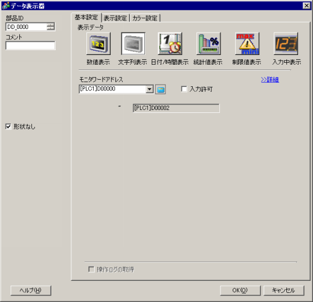Focus the コメント input field

[x=30, y=45]
